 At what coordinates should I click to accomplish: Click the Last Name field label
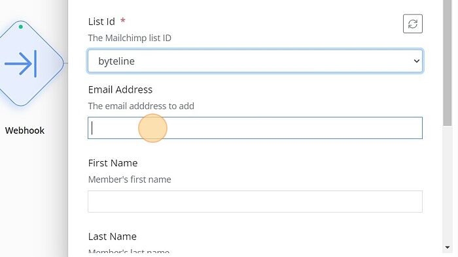[x=112, y=236]
